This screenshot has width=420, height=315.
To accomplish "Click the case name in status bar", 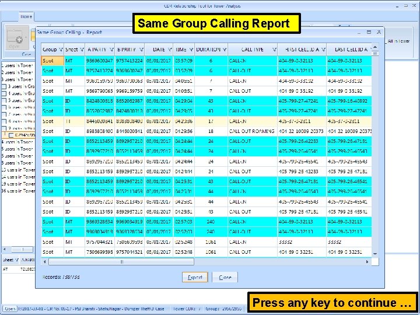I will coord(92,309).
